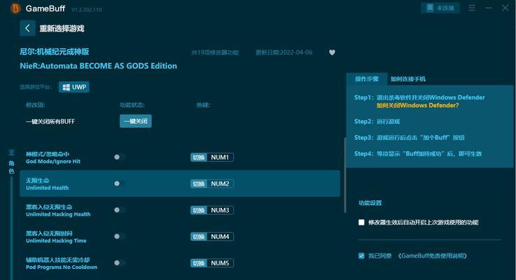Click the 未连接 phone connection button

coord(440,8)
